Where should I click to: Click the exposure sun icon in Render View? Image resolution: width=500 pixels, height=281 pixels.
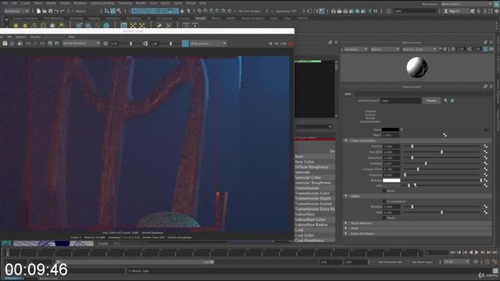(x=105, y=44)
